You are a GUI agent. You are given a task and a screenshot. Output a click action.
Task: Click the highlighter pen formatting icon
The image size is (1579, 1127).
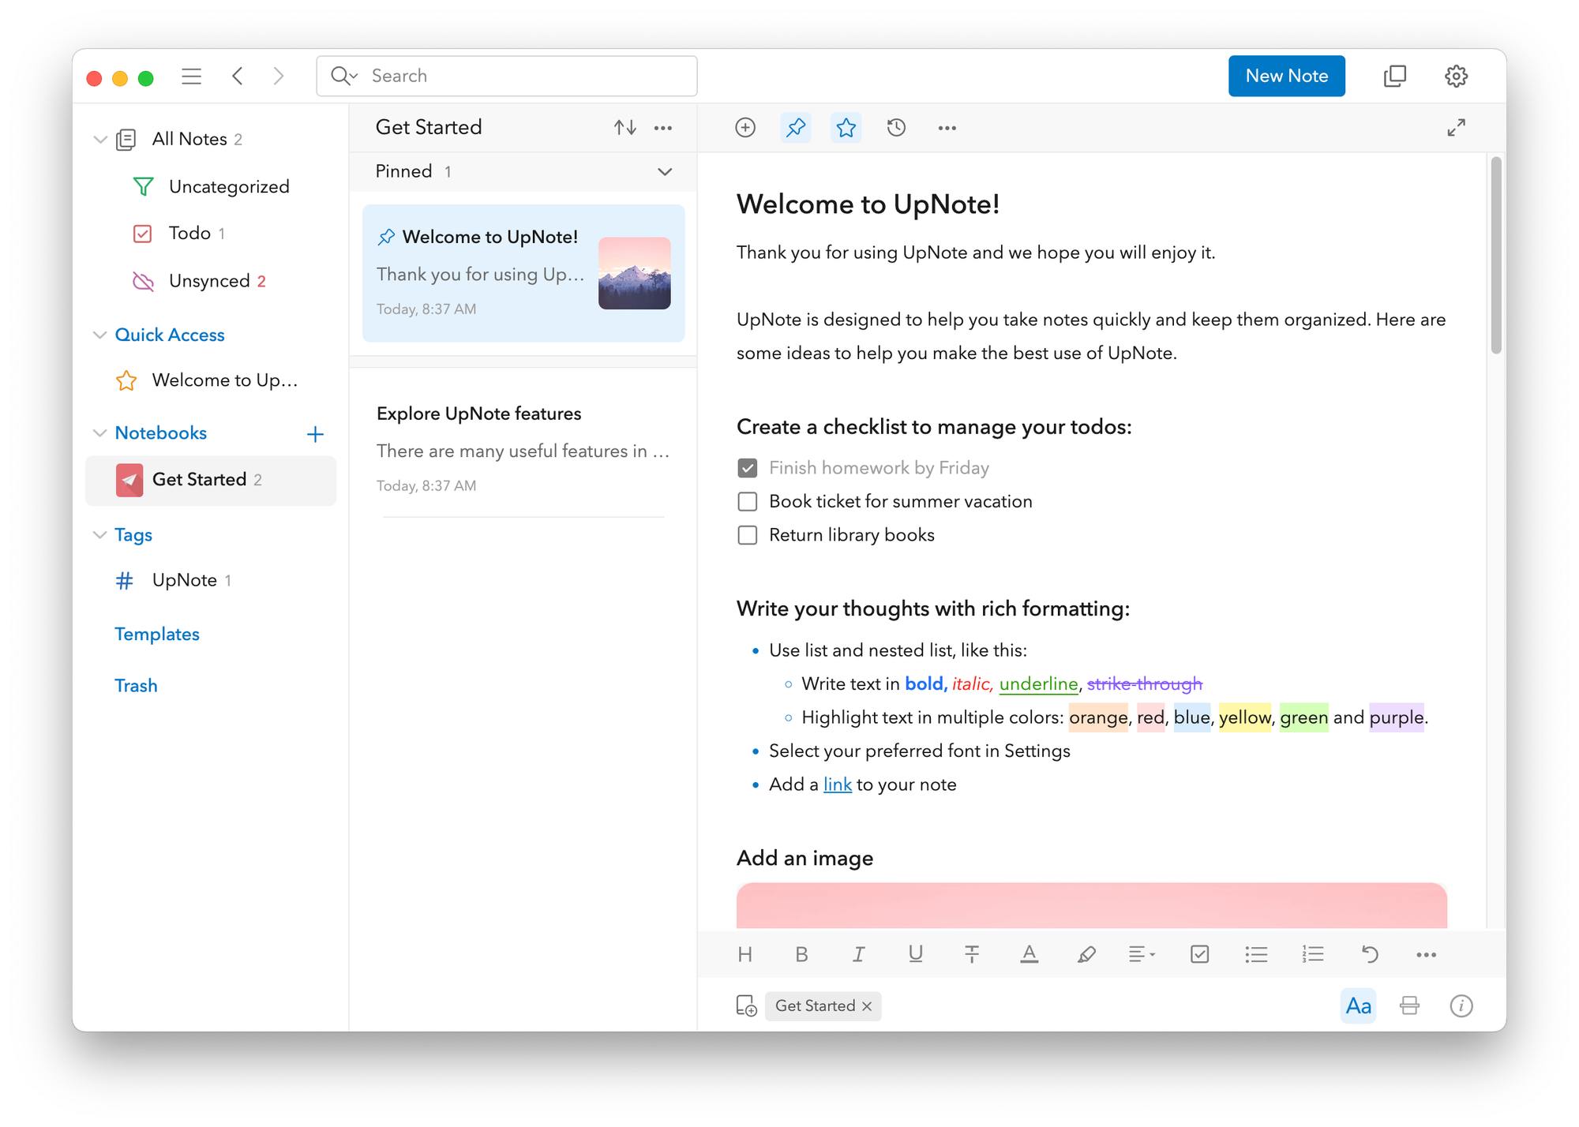tap(1086, 954)
